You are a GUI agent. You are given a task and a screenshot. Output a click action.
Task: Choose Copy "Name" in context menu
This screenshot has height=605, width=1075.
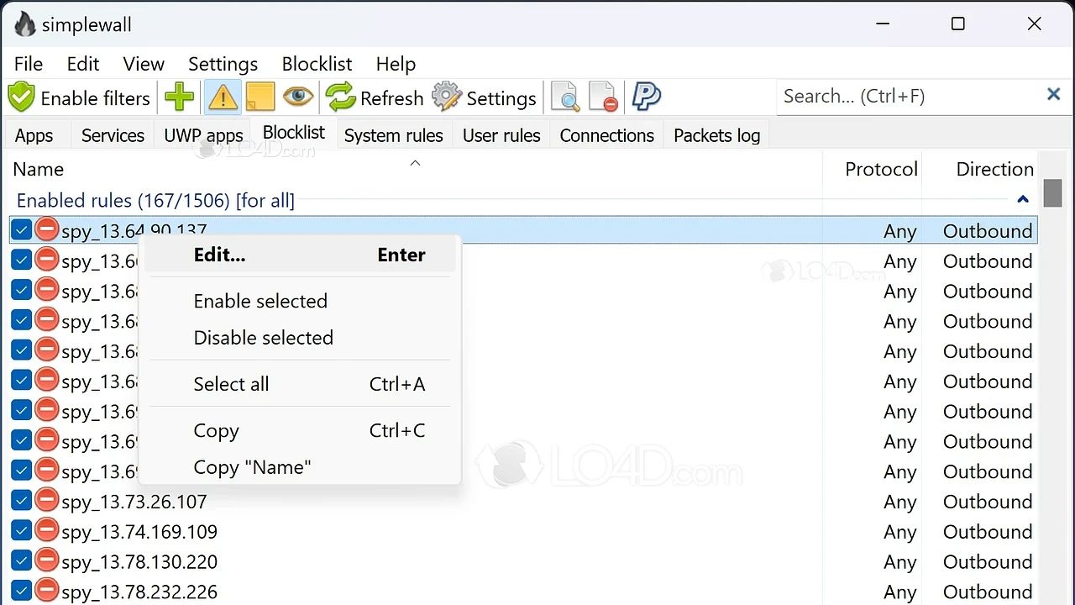click(x=301, y=467)
